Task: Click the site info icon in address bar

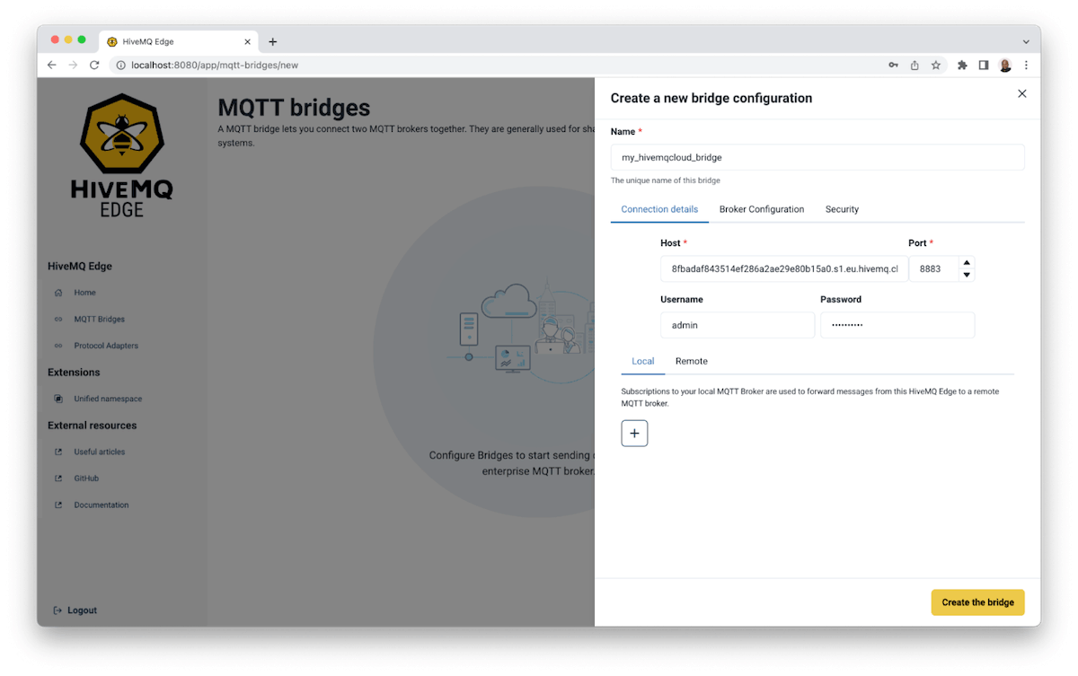Action: pos(120,65)
